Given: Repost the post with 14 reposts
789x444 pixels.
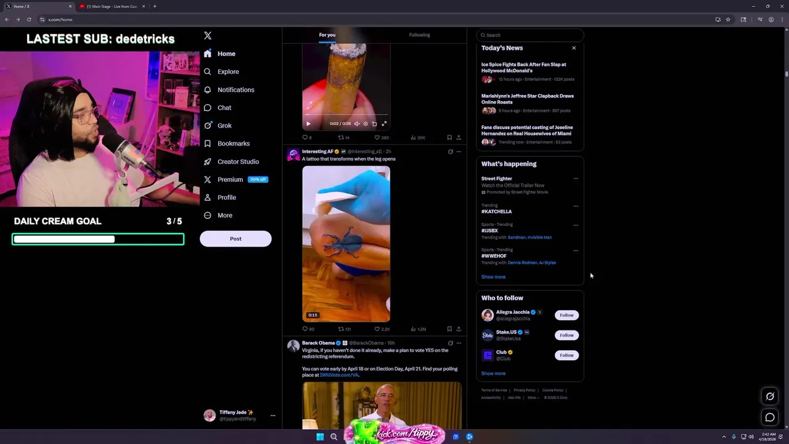Looking at the screenshot, I should point(343,138).
